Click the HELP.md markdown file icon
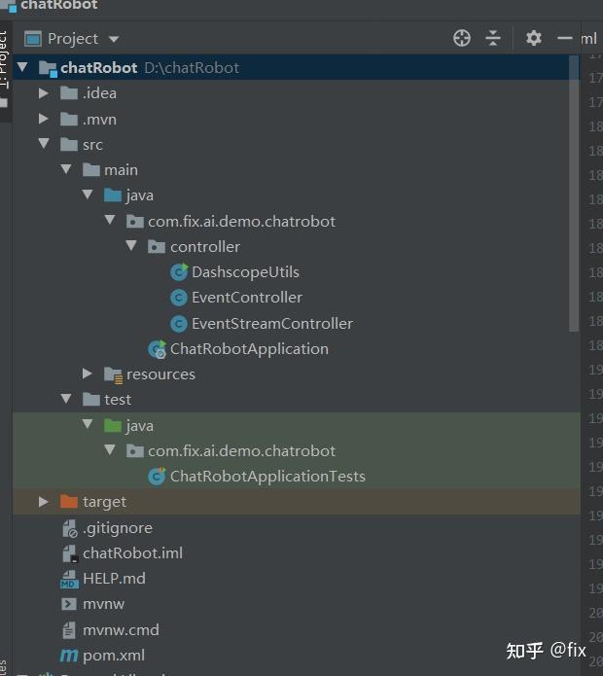 [x=69, y=579]
